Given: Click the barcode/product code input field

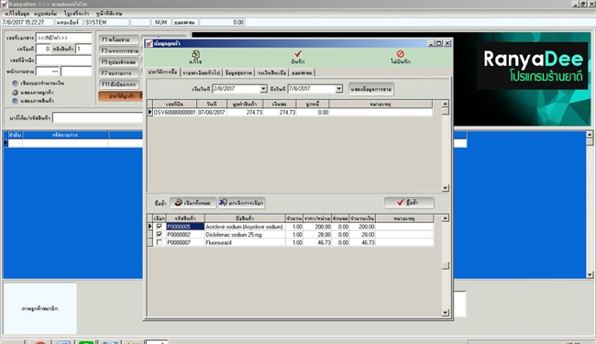Looking at the screenshot, I should point(98,117).
